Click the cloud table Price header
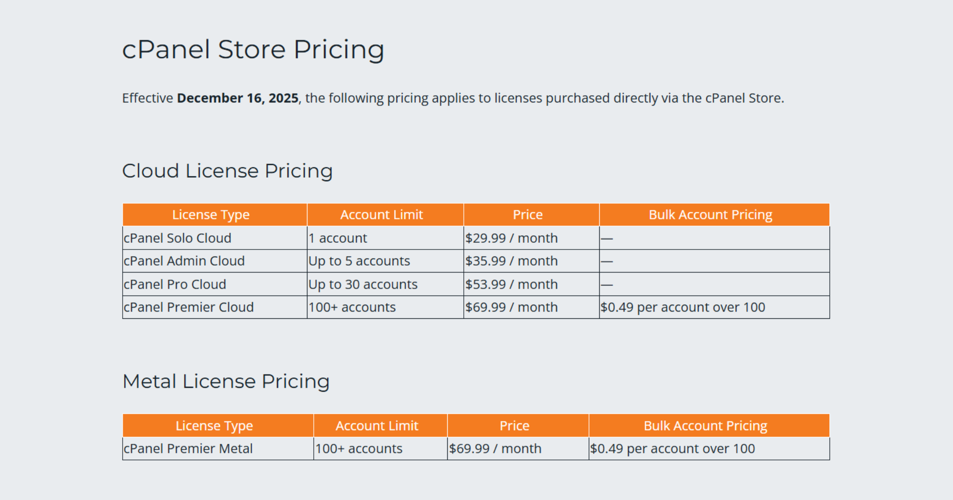 pyautogui.click(x=527, y=215)
